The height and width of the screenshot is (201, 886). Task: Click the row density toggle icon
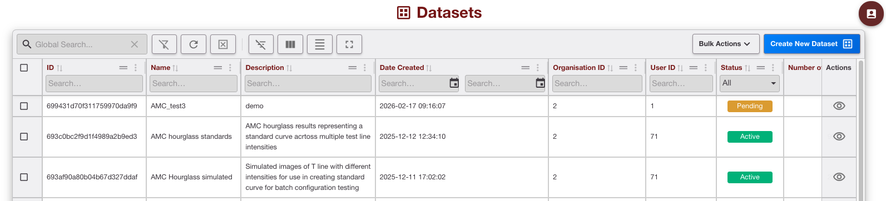320,44
